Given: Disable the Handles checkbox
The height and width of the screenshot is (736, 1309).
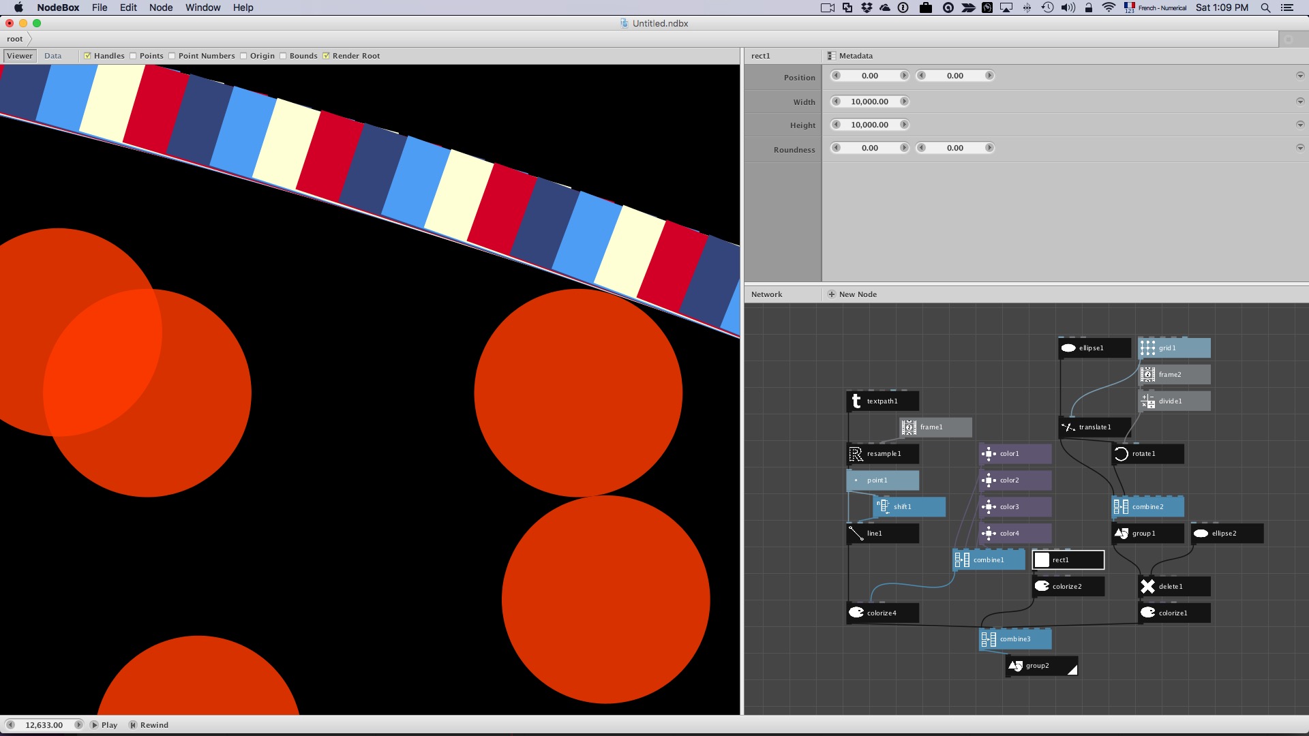Looking at the screenshot, I should coord(87,56).
